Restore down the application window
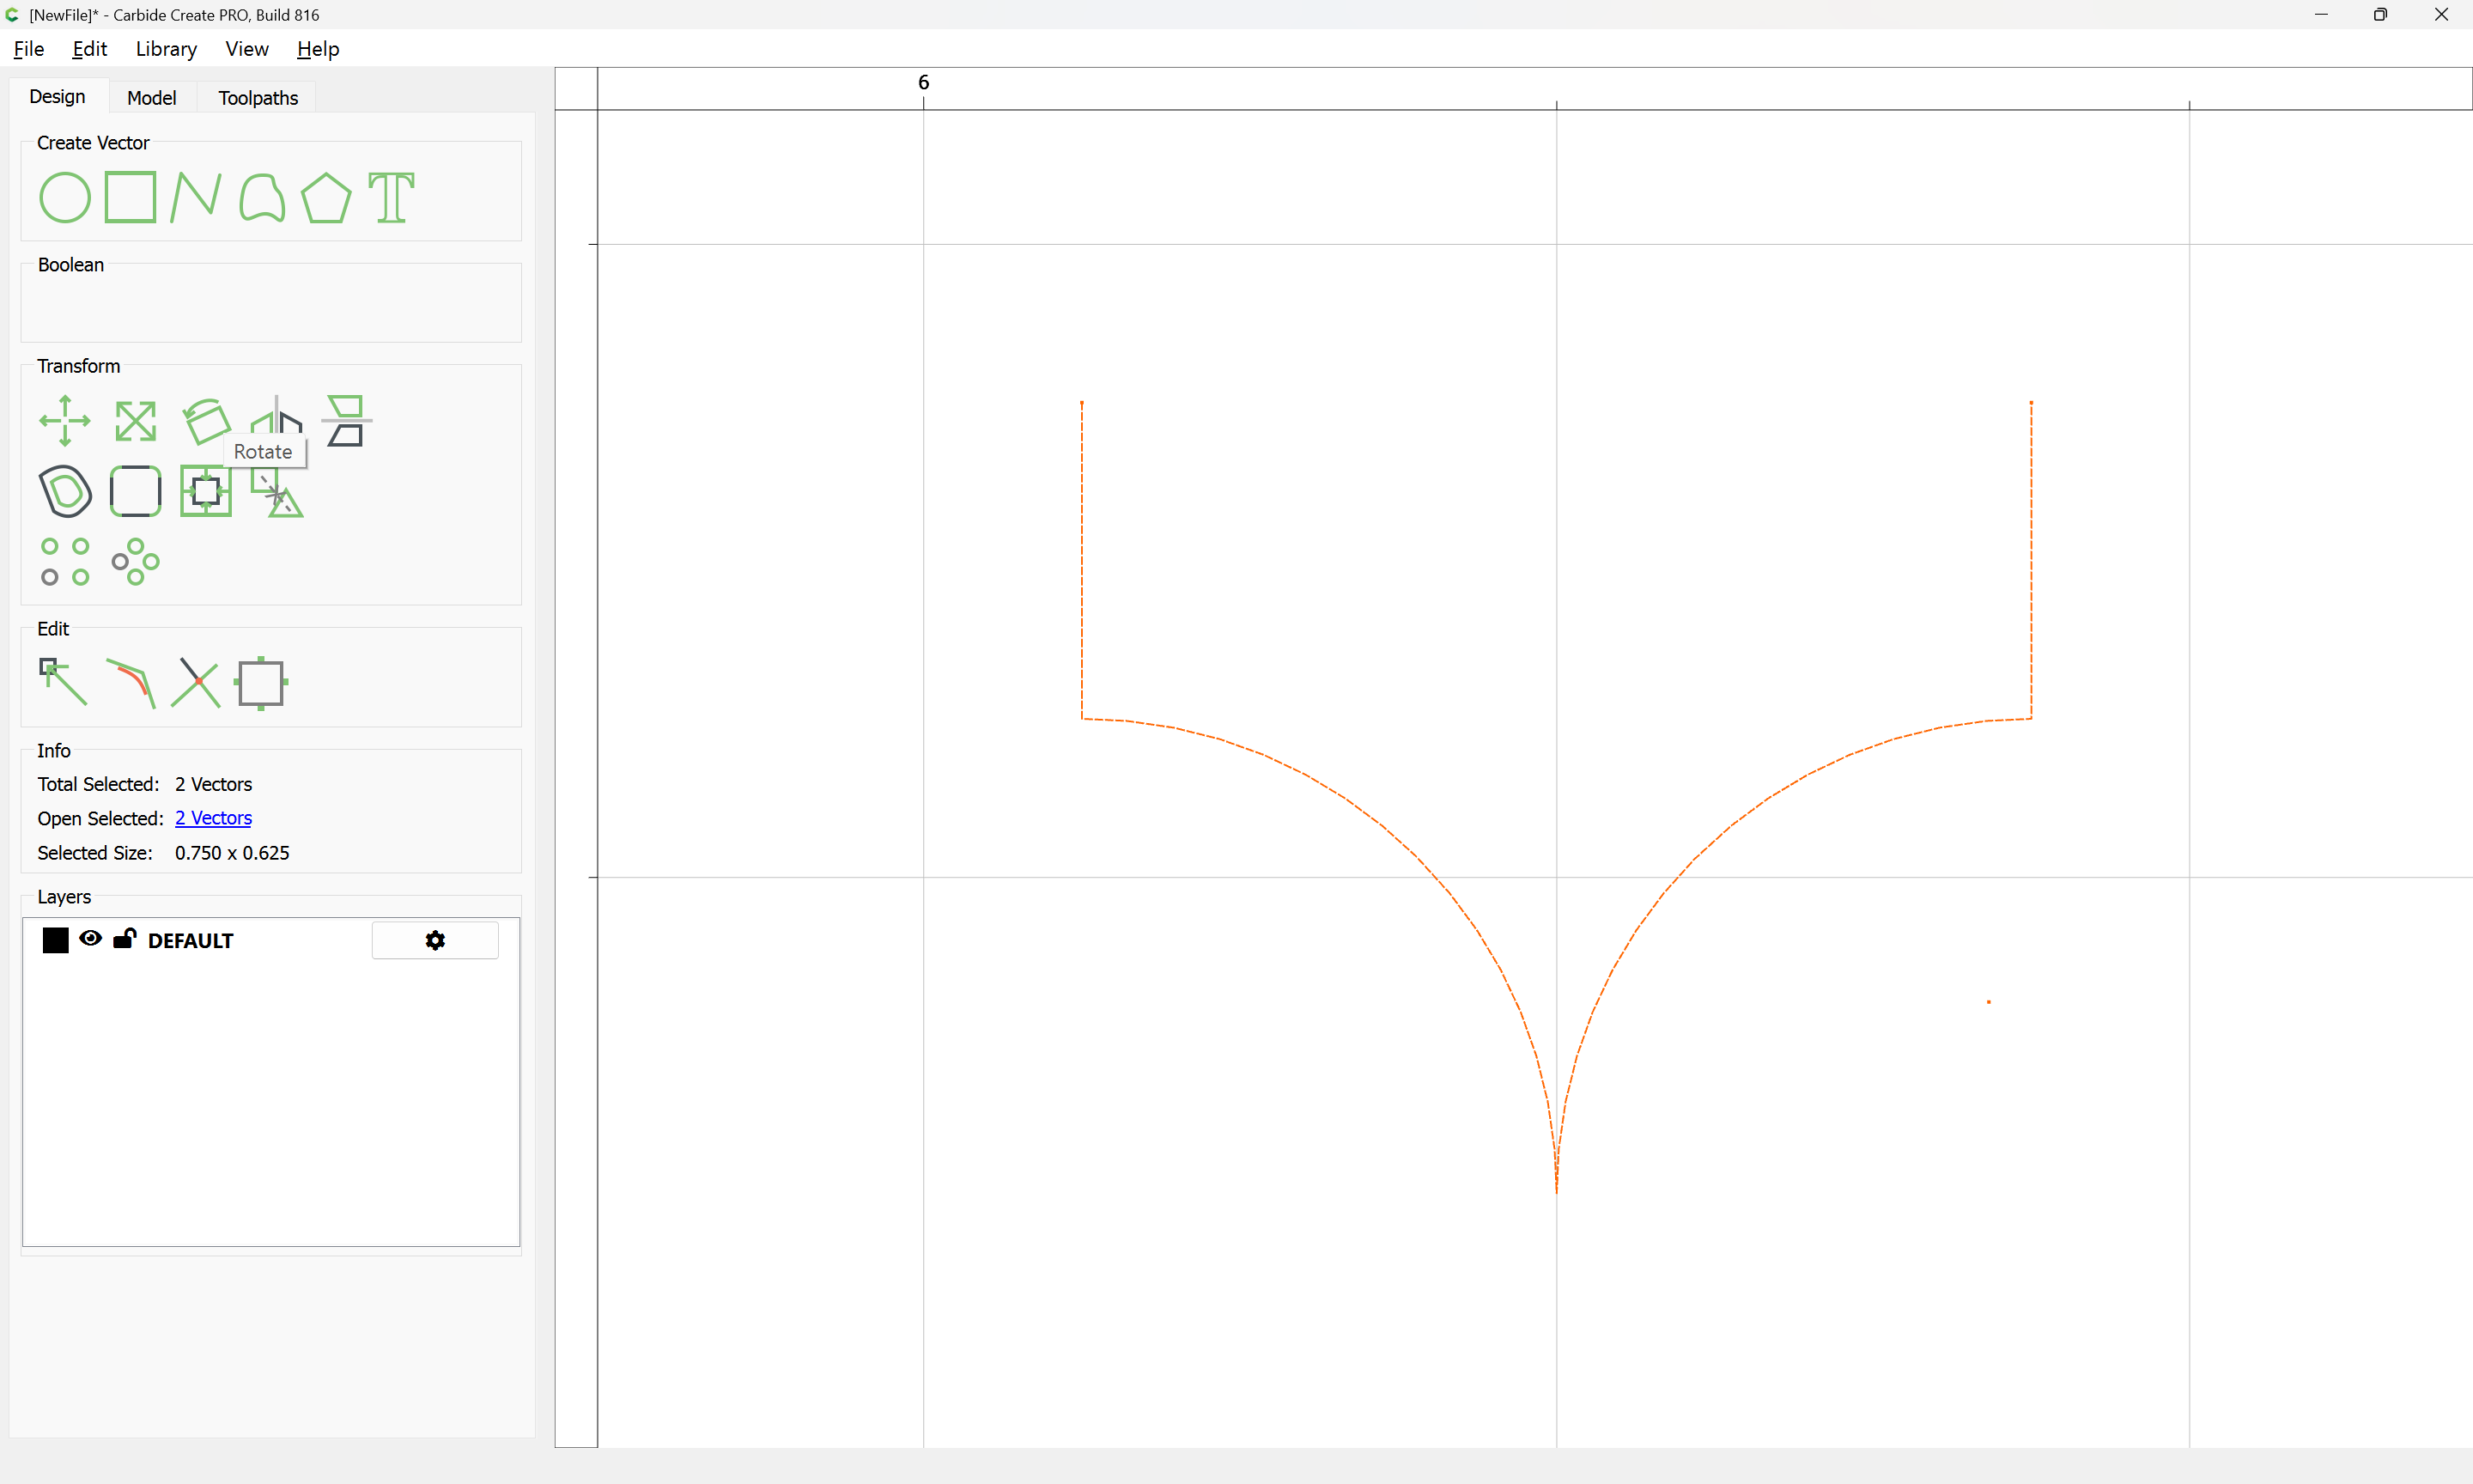The image size is (2473, 1484). 2380,14
